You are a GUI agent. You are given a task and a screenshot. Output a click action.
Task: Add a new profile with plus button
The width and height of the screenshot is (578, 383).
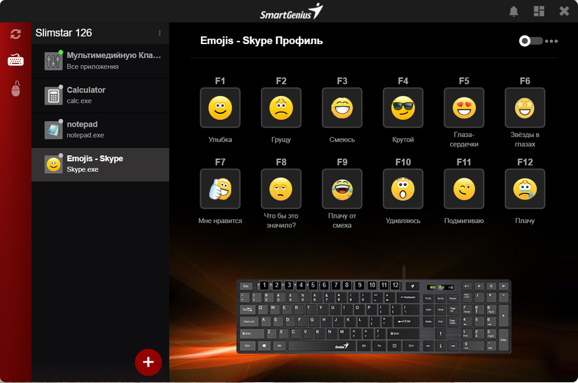point(148,362)
